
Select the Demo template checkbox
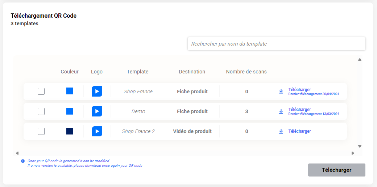point(41,111)
